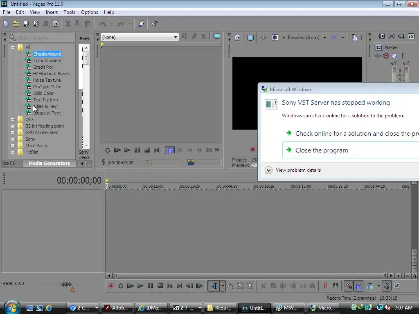The height and width of the screenshot is (314, 419).
Task: Open a project with the folder icon
Action: point(16,24)
